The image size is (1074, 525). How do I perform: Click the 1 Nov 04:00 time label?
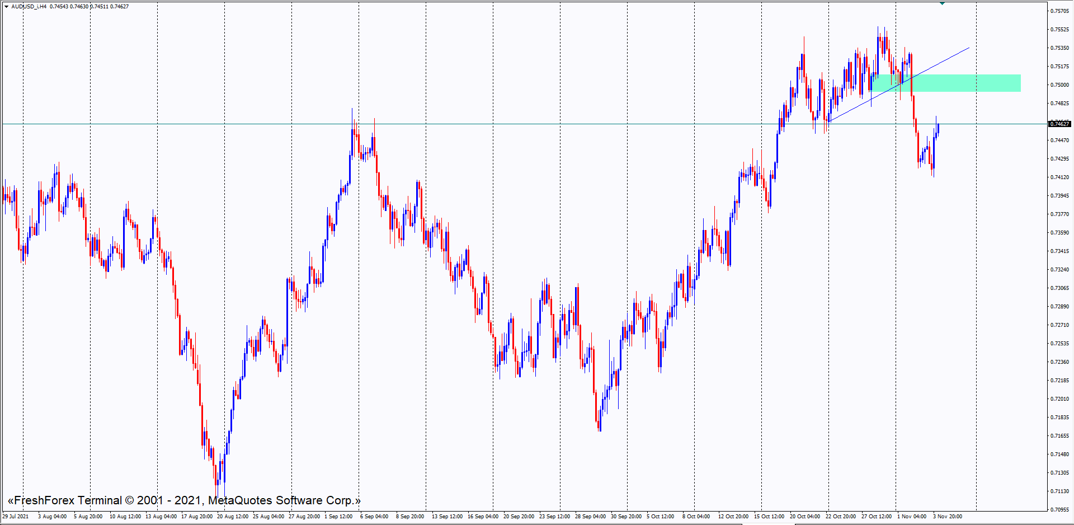point(912,517)
